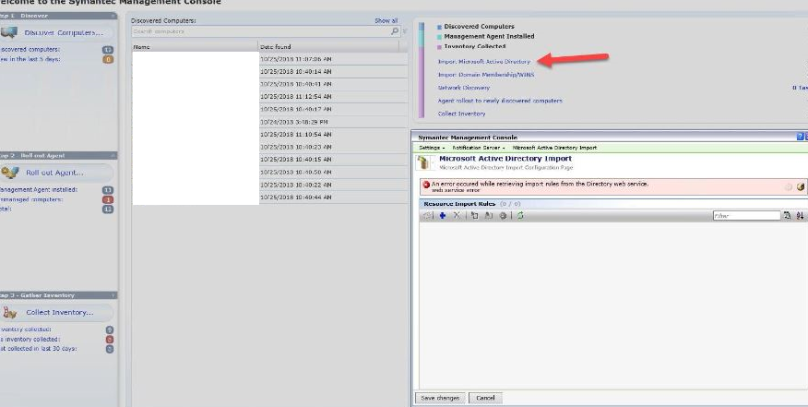
Task: Open Import Domain Membership/WINS link
Action: [488, 75]
